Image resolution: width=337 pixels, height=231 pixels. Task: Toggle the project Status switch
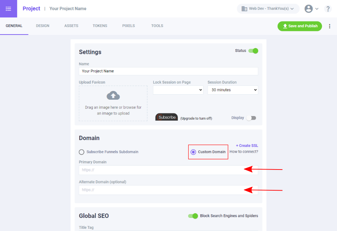pyautogui.click(x=253, y=51)
